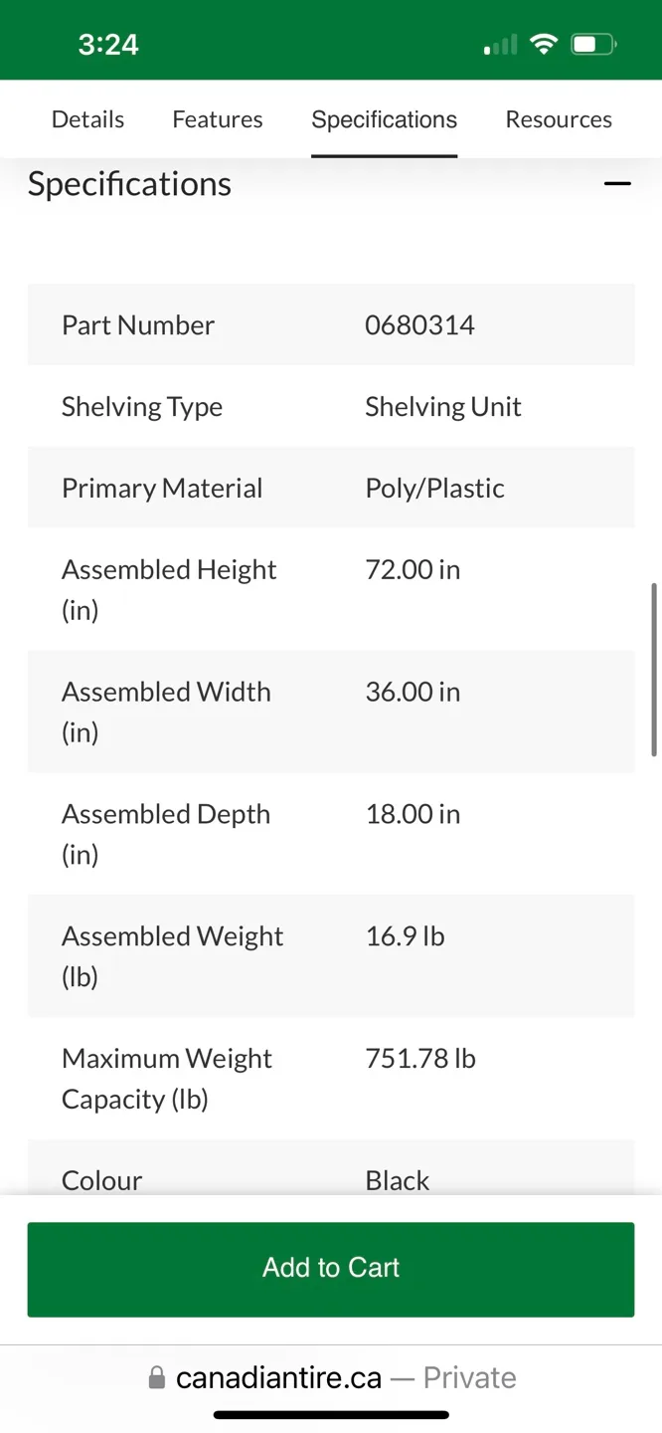Screen dimensions: 662x1433
Task: Tap the Colour row showing Black
Action: pyautogui.click(x=331, y=1179)
